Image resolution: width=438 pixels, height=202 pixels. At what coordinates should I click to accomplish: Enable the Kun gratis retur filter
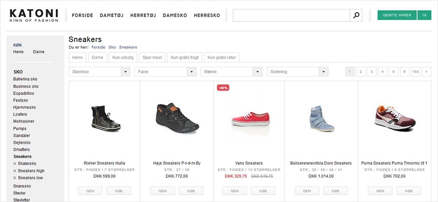(221, 57)
